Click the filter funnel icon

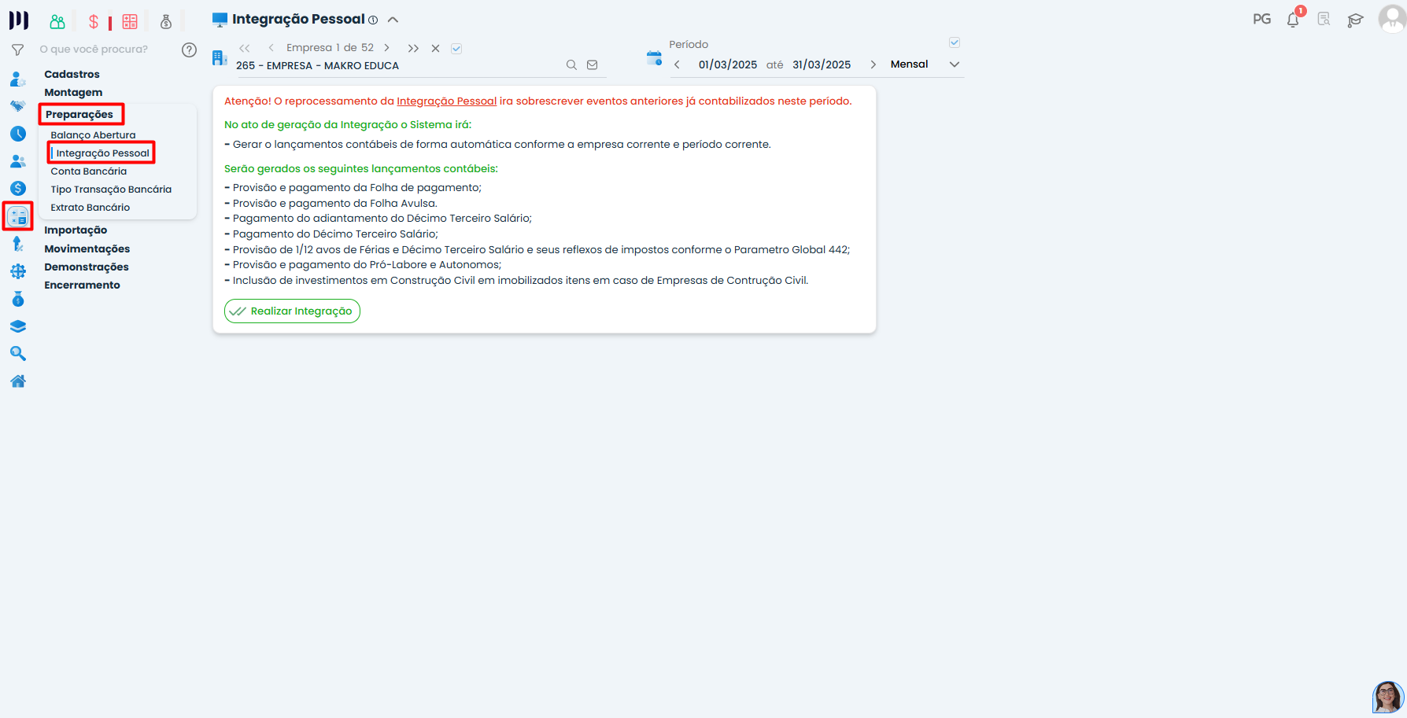coord(18,50)
